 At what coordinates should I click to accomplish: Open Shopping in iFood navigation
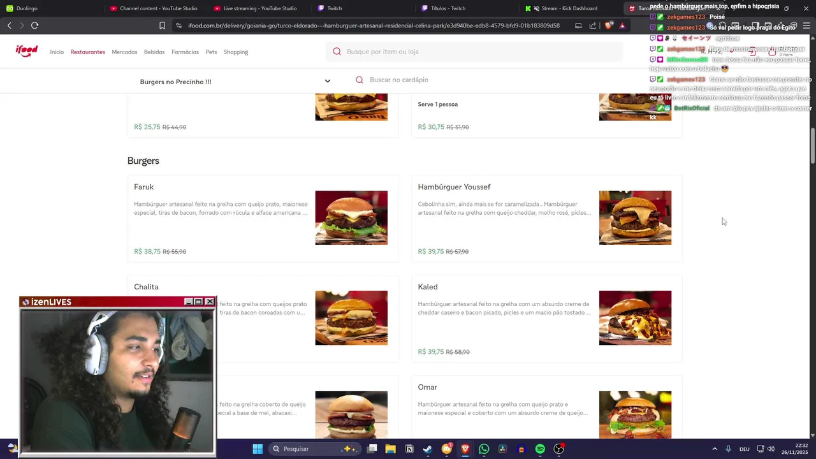(236, 52)
